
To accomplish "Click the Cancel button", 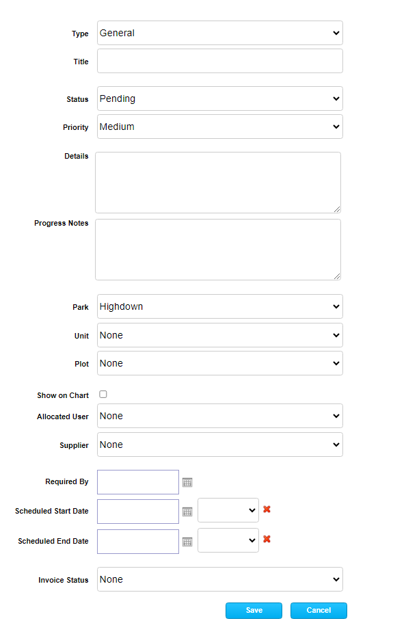I will tap(319, 611).
